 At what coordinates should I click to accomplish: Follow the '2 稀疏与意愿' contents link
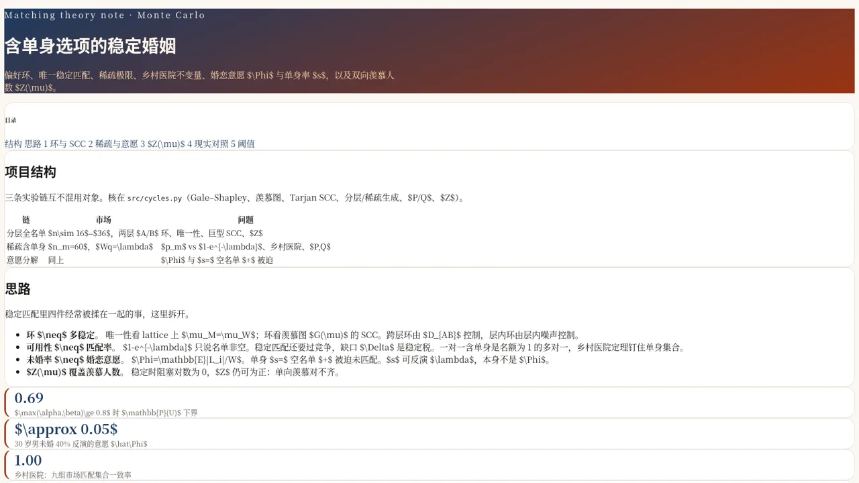pyautogui.click(x=113, y=144)
